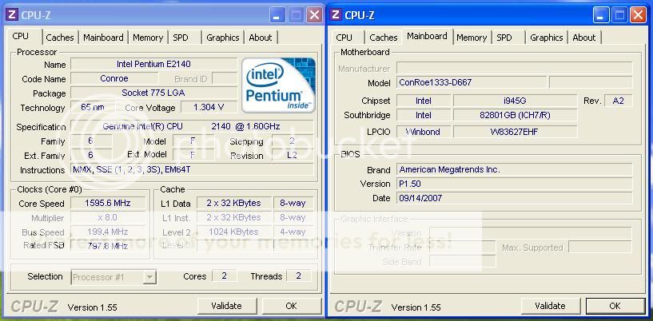Image resolution: width=653 pixels, height=321 pixels.
Task: Minimize the left CPU-Z window
Action: (x=278, y=15)
